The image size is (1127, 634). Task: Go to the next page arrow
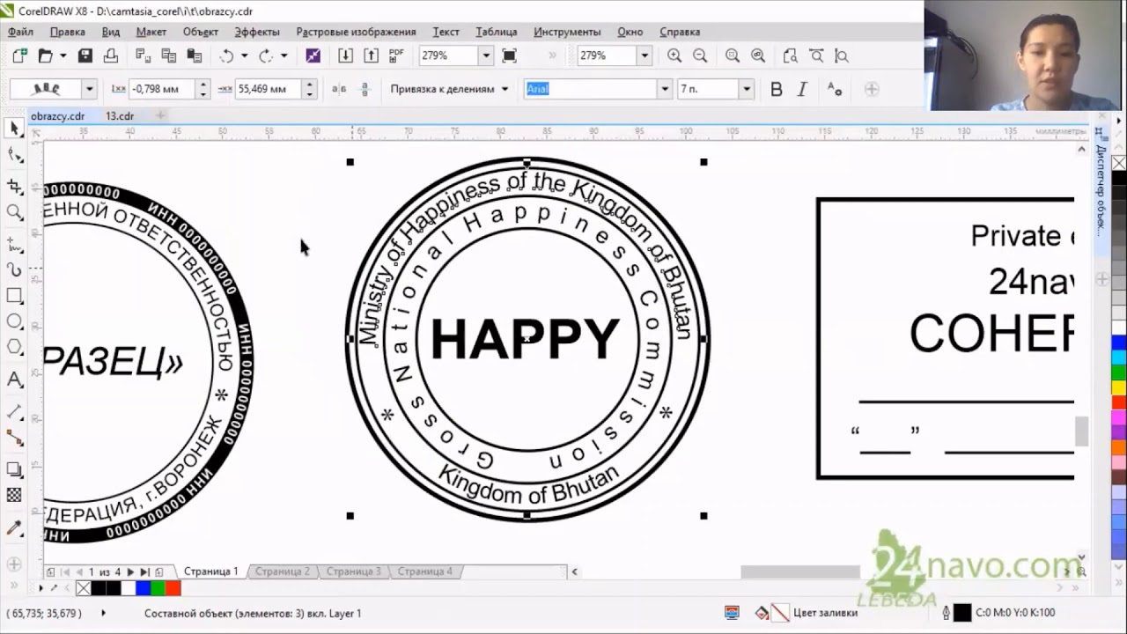(x=131, y=572)
